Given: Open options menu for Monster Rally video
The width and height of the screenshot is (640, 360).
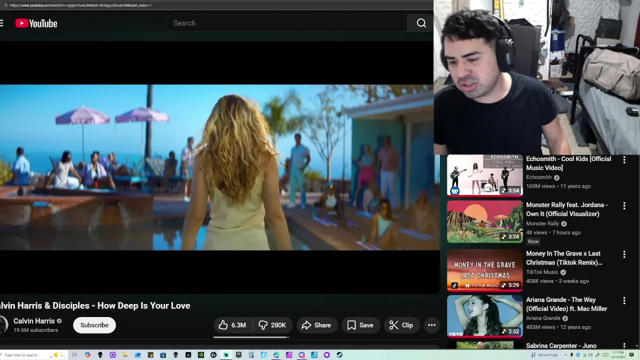Looking at the screenshot, I should (624, 206).
